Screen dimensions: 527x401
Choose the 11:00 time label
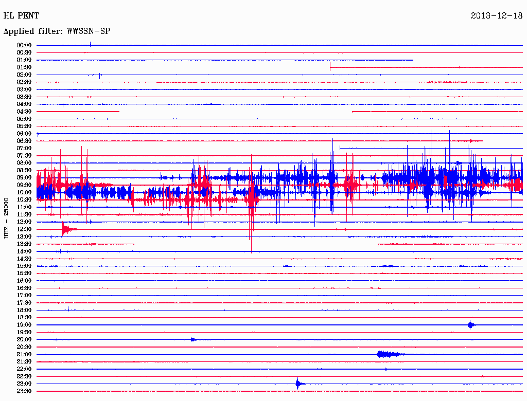(x=24, y=208)
